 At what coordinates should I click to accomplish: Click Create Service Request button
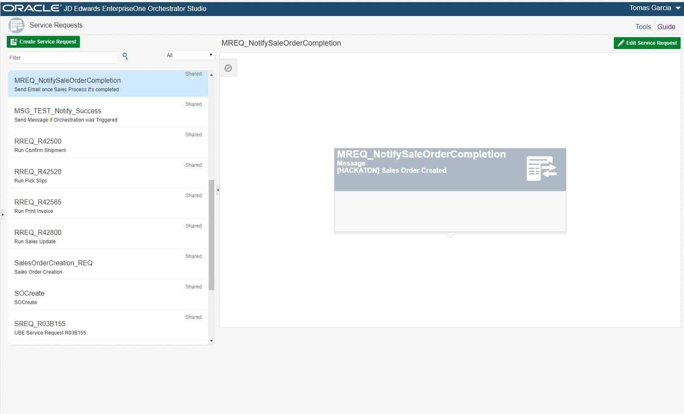point(43,42)
